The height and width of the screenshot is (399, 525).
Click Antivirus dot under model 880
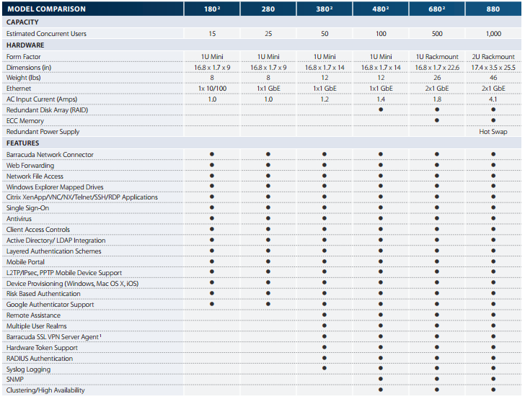(x=493, y=218)
